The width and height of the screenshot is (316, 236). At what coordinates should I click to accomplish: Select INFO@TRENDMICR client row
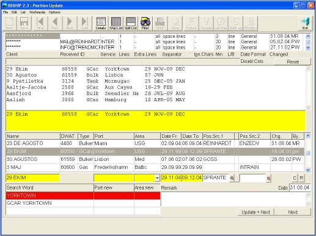pos(155,48)
